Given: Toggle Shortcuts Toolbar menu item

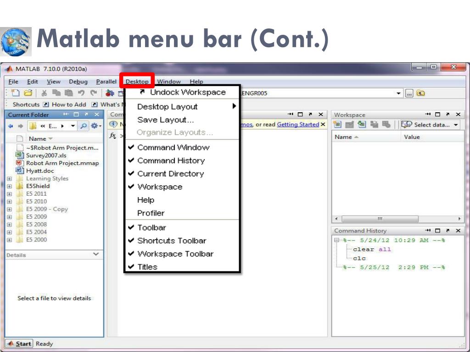Looking at the screenshot, I should [182, 241].
